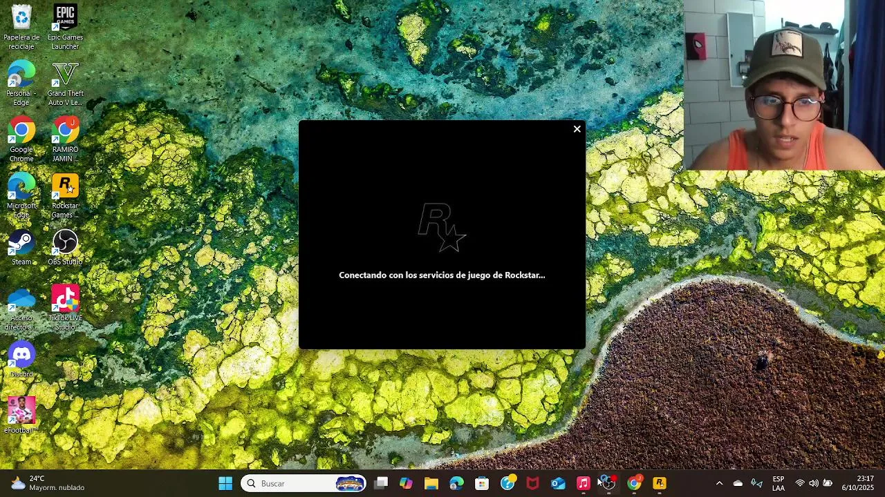This screenshot has width=885, height=497.
Task: Select the Steam desktop shortcut
Action: 21,248
